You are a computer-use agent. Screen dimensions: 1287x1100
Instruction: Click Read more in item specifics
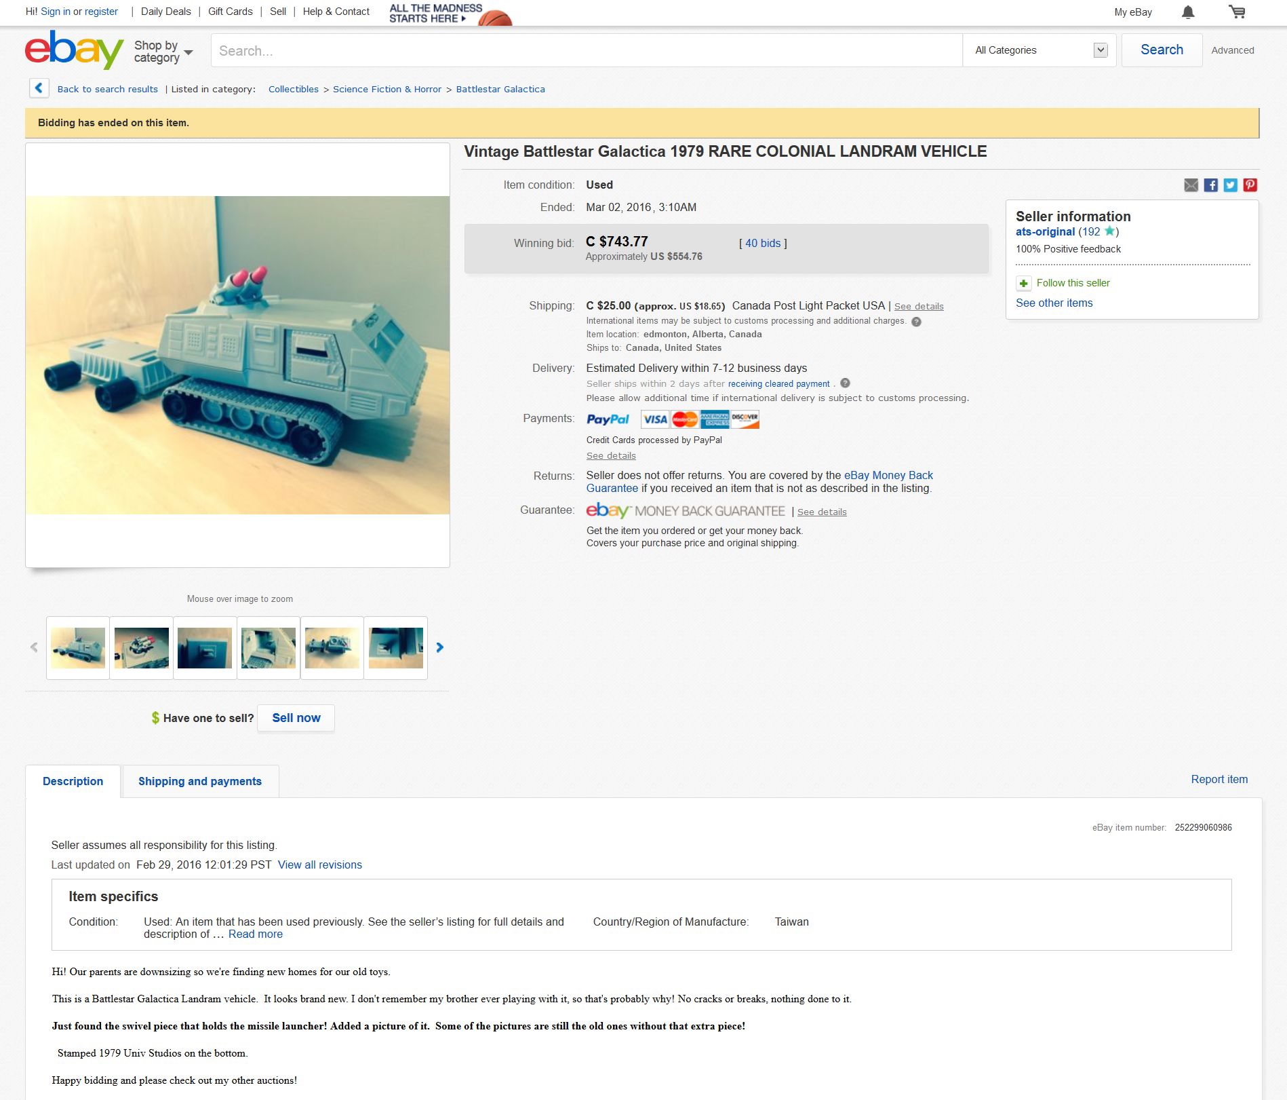256,934
